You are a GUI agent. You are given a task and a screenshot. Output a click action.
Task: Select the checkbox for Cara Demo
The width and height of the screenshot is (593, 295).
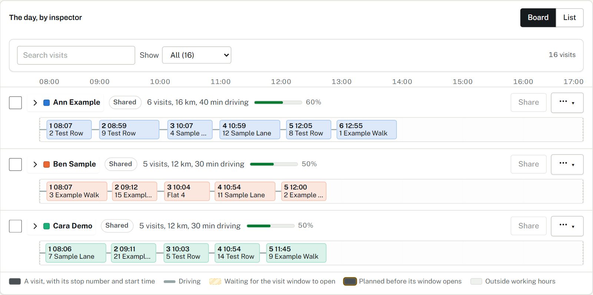pos(16,226)
